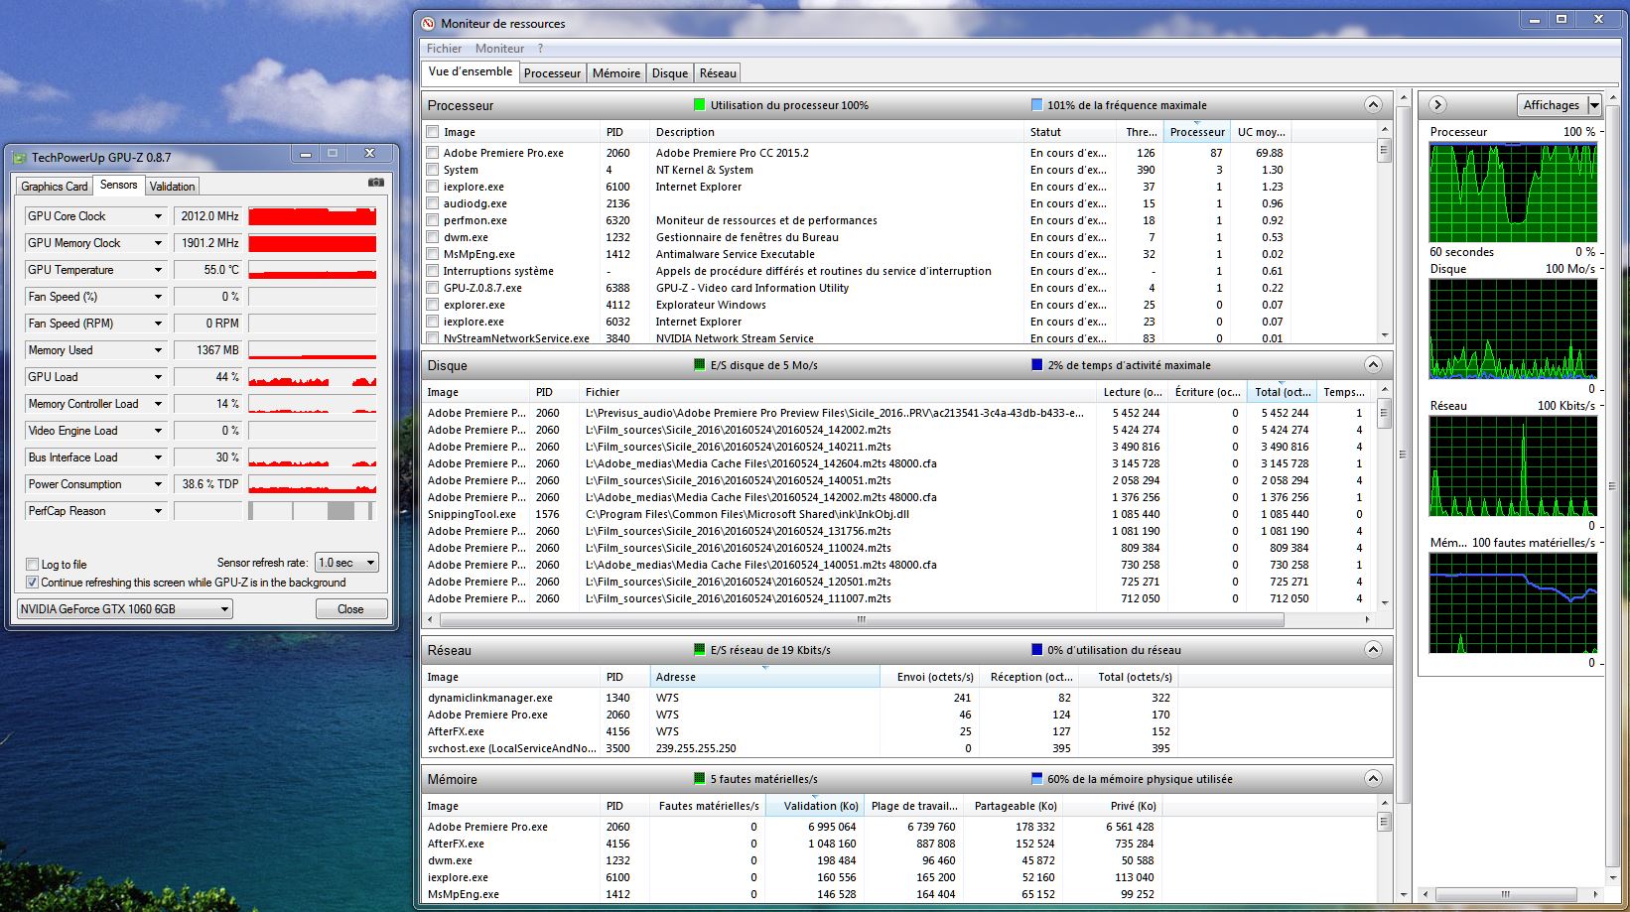Click the explorer.exe process name
The height and width of the screenshot is (912, 1630).
coord(474,305)
